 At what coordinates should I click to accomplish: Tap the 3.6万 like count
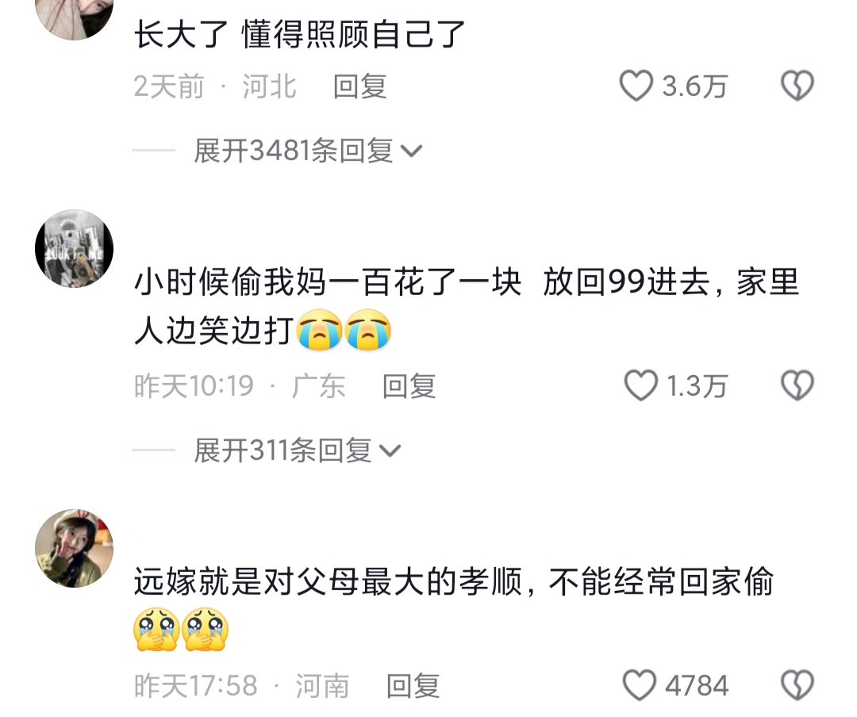[x=694, y=86]
